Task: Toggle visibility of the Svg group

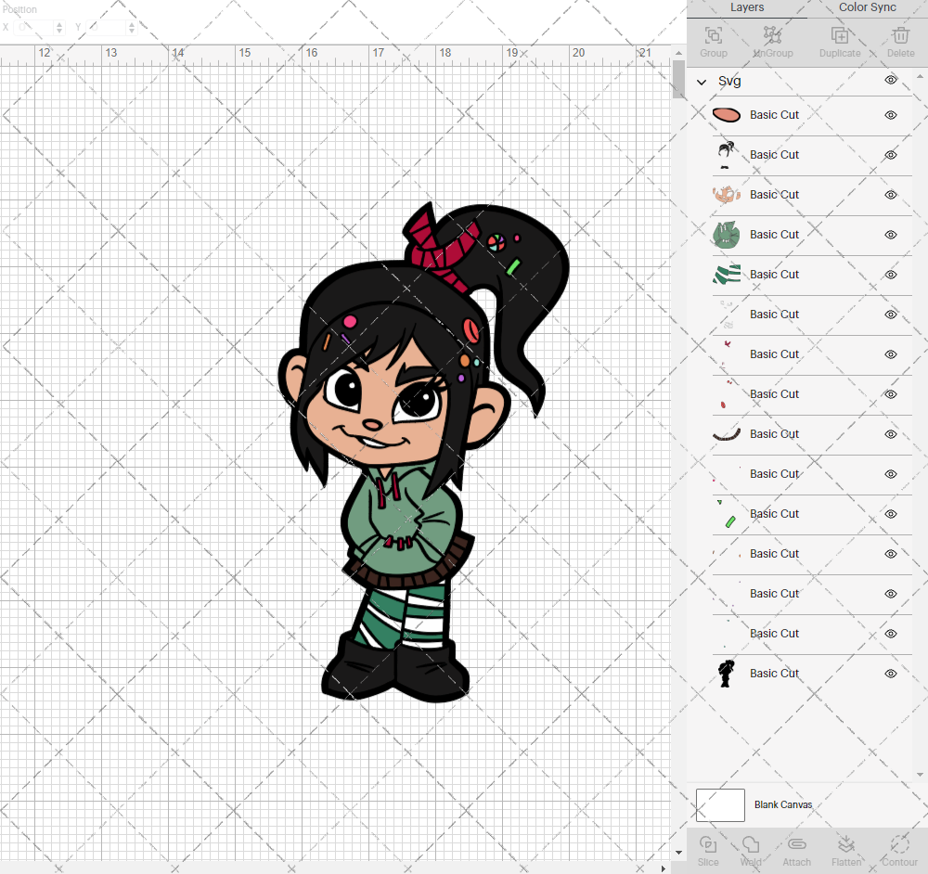Action: click(x=891, y=80)
